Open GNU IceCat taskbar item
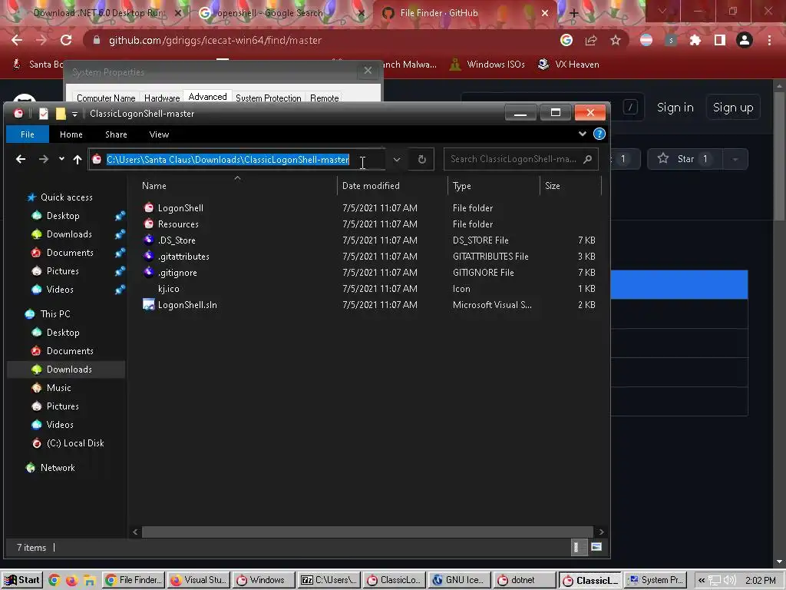Viewport: 786px width, 590px height. click(460, 580)
